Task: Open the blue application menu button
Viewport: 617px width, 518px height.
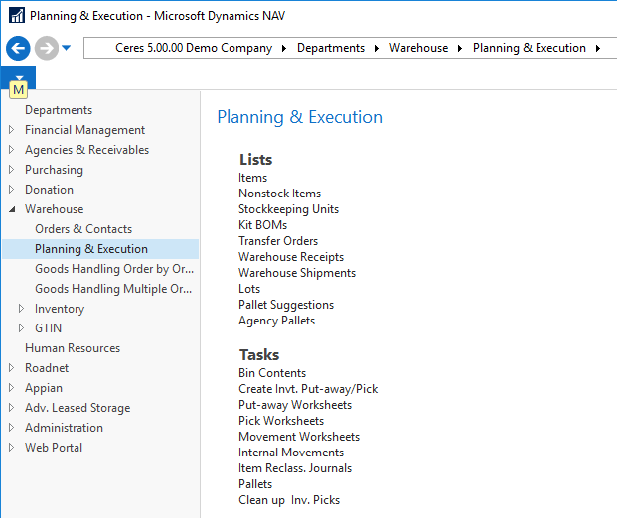Action: 18,77
